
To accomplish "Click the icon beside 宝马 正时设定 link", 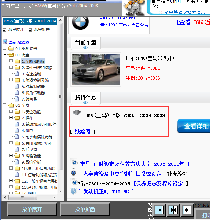I will pos(74,163).
